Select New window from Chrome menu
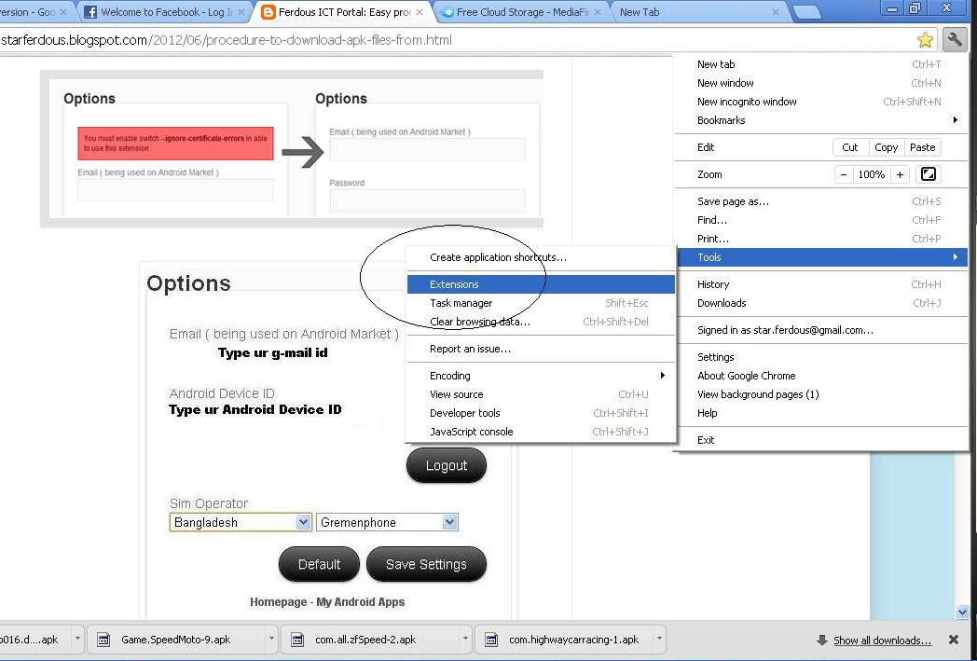 [821, 83]
